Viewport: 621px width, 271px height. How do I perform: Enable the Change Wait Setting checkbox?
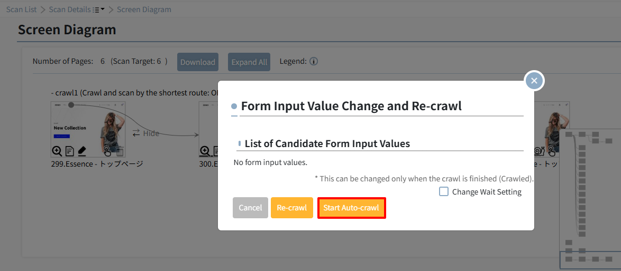click(x=444, y=192)
